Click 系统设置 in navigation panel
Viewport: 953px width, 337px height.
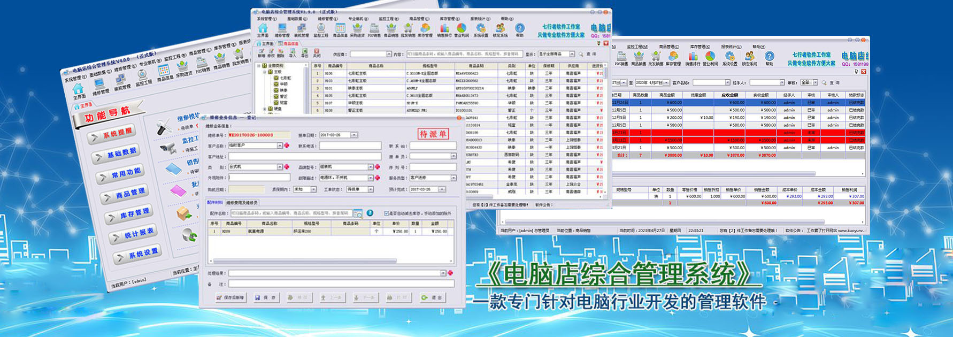coord(137,255)
